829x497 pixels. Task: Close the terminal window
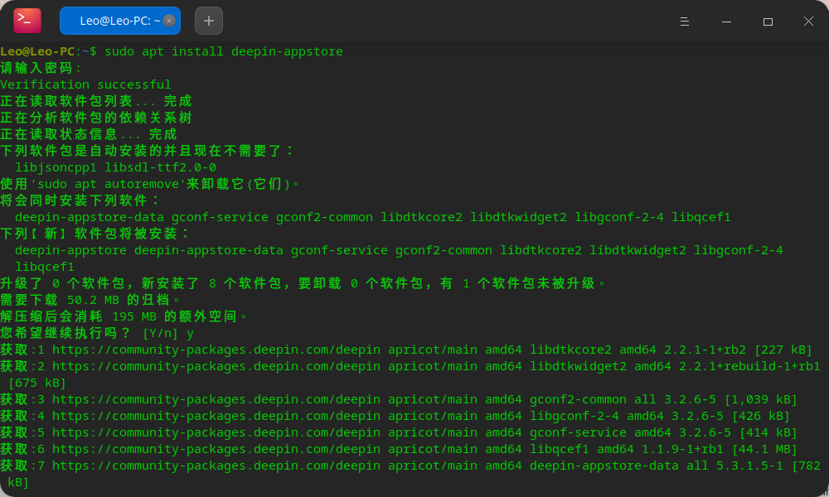[x=808, y=22]
